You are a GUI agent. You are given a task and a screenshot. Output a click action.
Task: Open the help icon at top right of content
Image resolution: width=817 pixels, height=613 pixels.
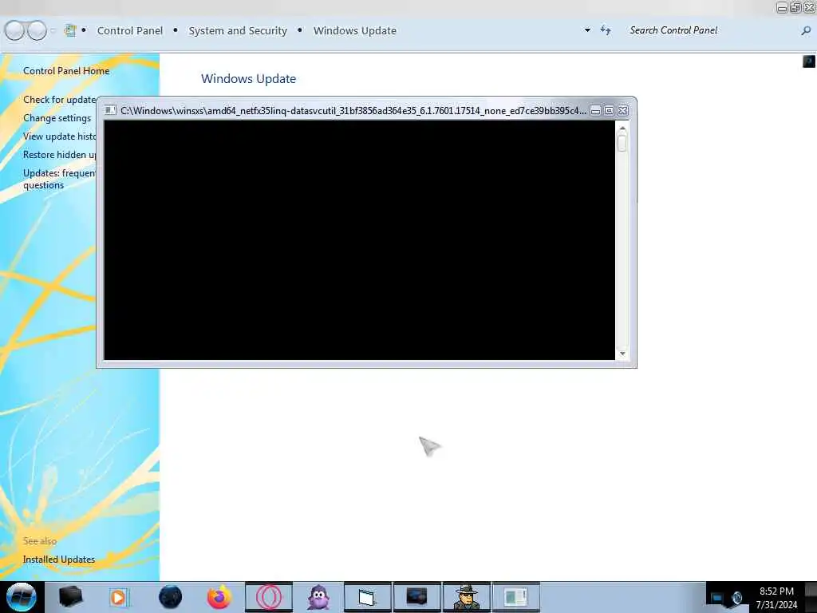click(x=809, y=61)
